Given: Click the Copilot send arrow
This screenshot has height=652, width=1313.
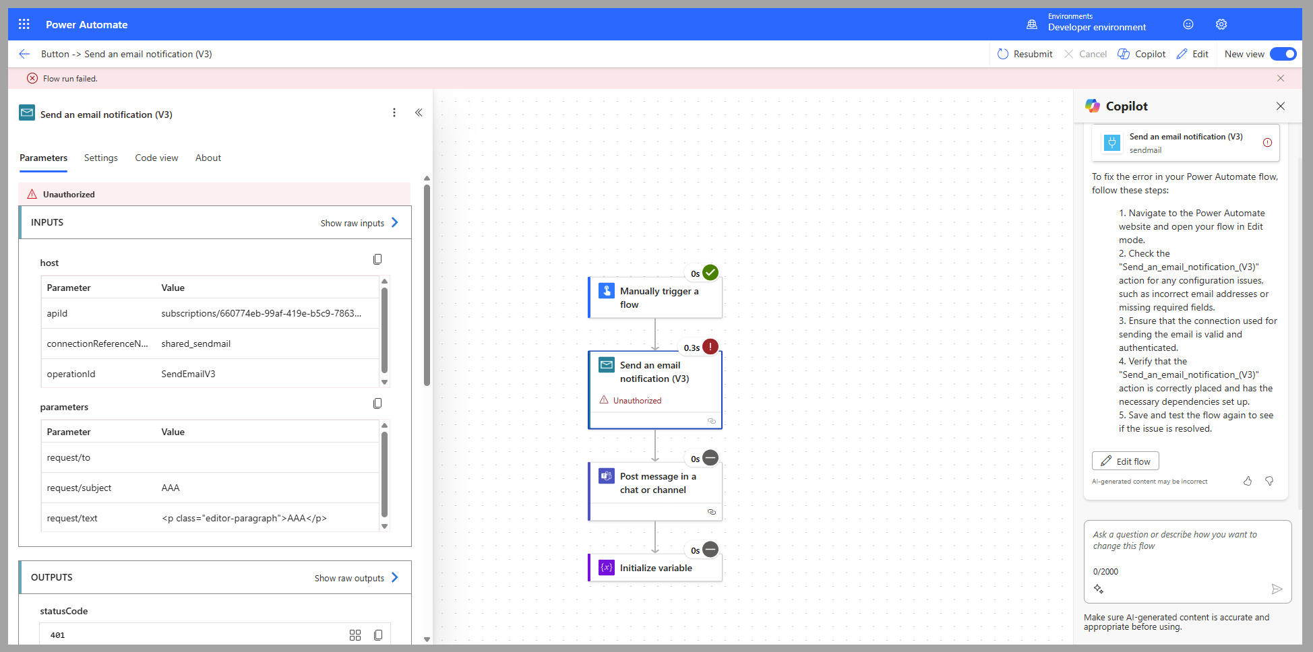Looking at the screenshot, I should [1277, 589].
